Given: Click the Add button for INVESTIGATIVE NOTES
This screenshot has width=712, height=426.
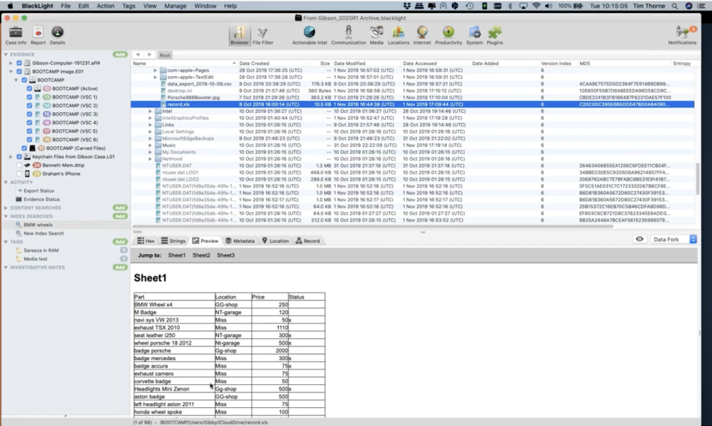Looking at the screenshot, I should coord(120,267).
